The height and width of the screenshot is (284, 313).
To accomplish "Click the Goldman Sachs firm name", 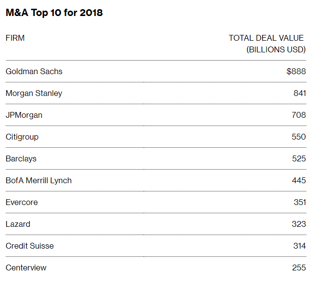I will pyautogui.click(x=34, y=71).
